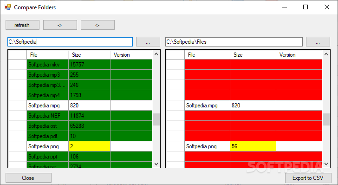Viewport: 338px width, 185px height.
Task: Select Softpedia.mpg in left panel
Action: 48,106
